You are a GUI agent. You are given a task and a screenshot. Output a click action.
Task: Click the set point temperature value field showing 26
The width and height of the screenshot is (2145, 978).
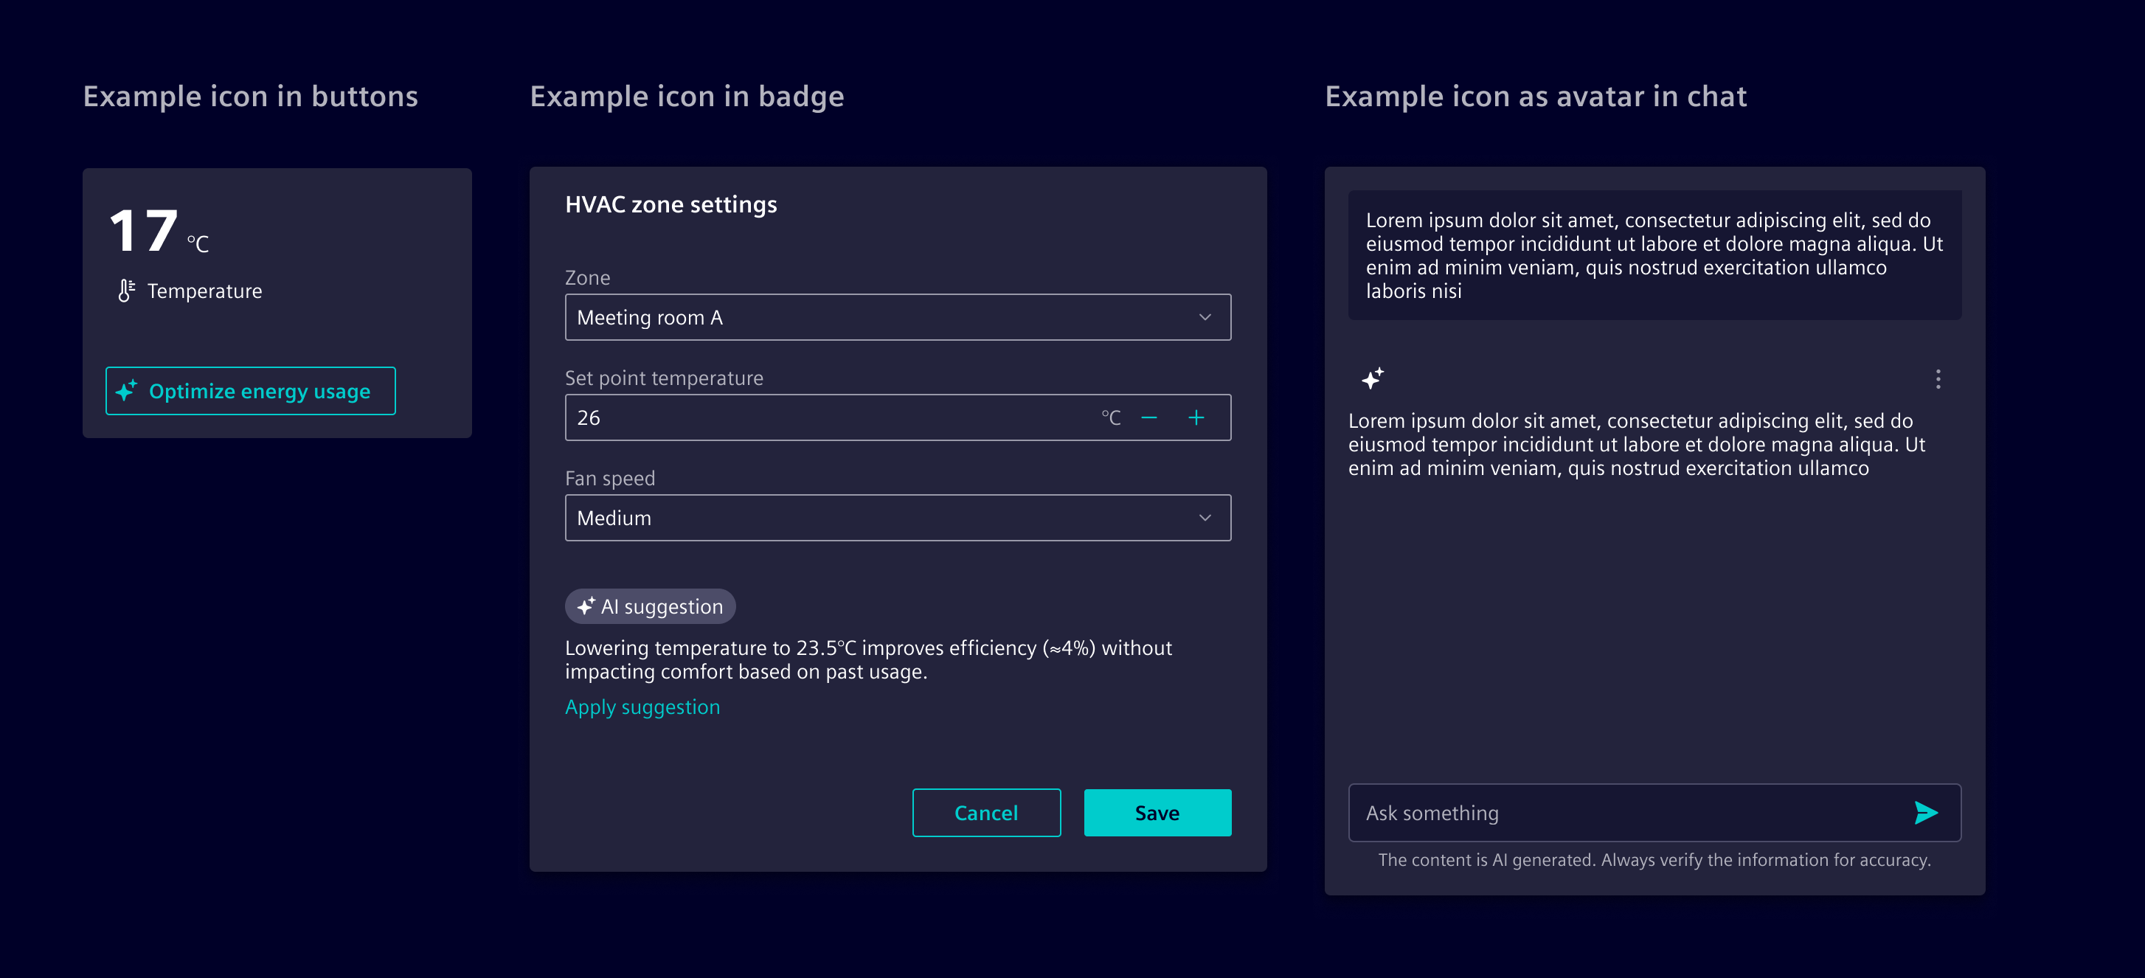pos(749,417)
